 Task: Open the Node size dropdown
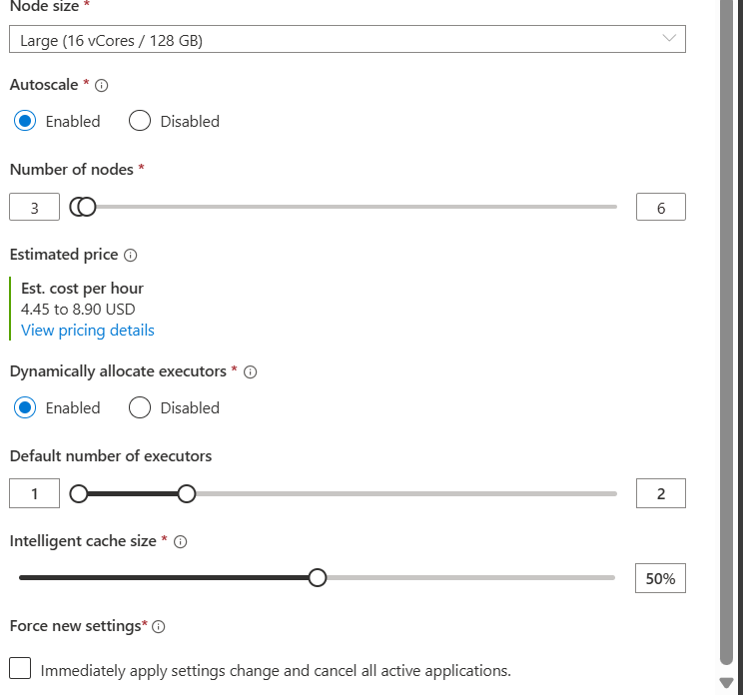pyautogui.click(x=347, y=40)
